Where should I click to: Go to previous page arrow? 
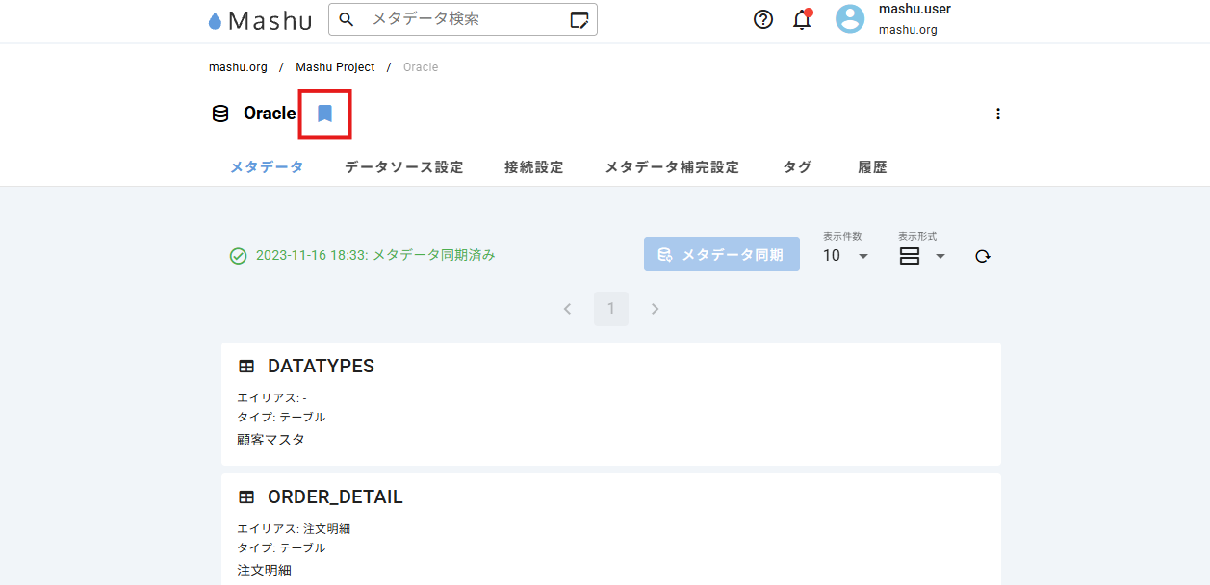click(x=568, y=309)
